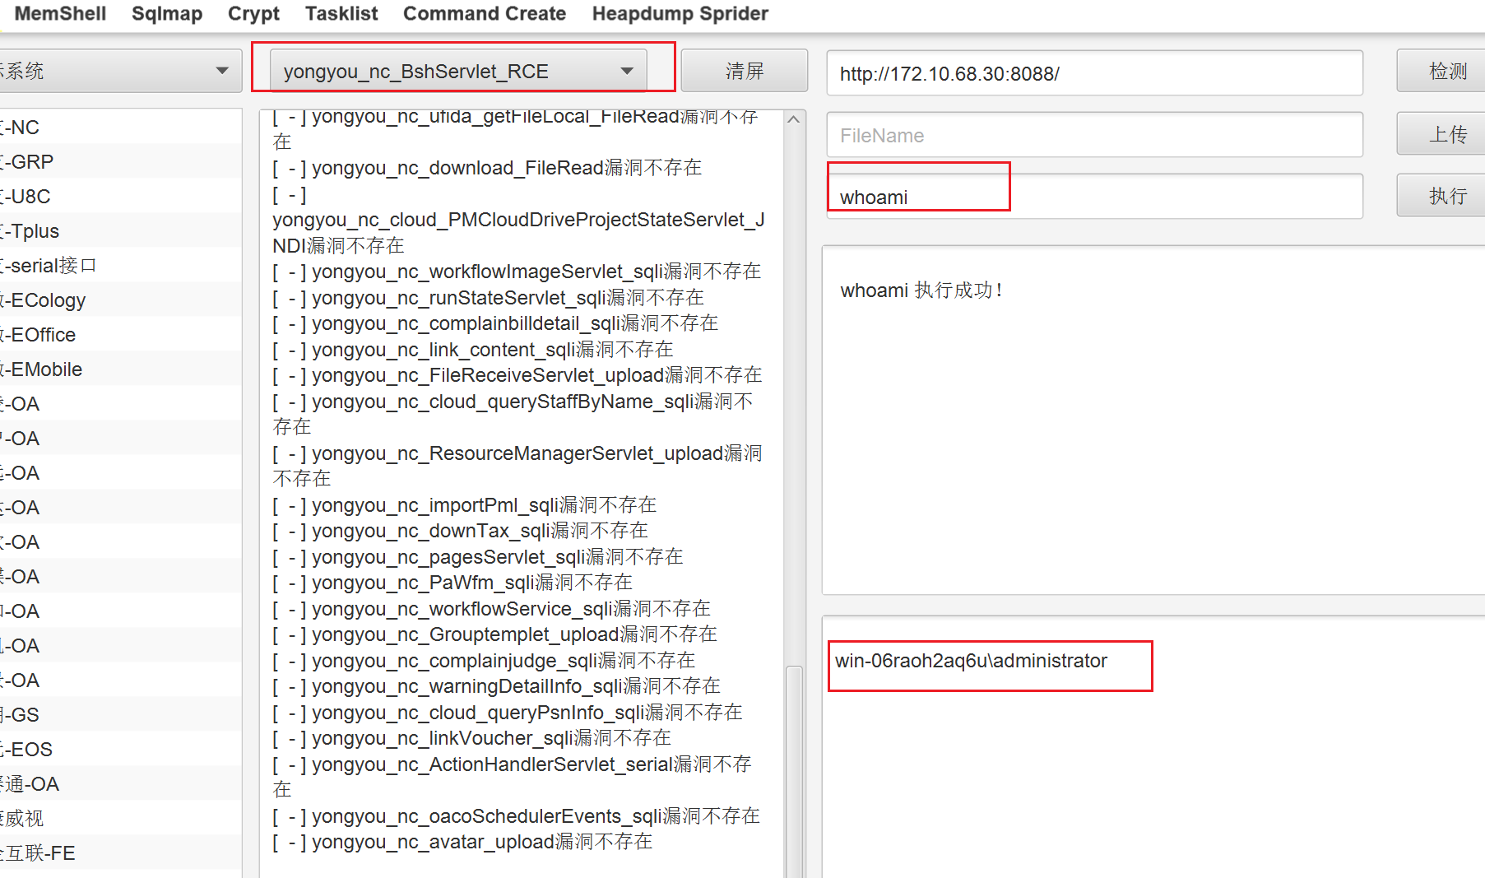
Task: Select the -EMobile entry in the list
Action: click(121, 369)
